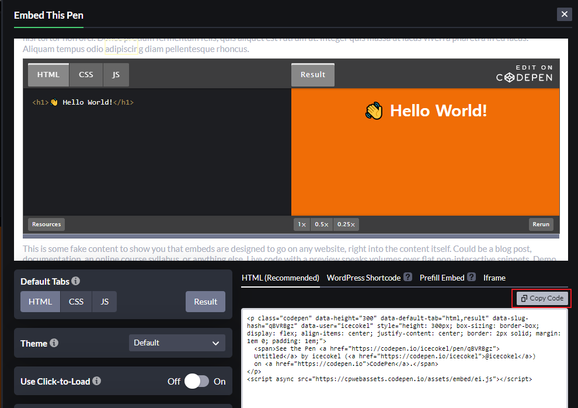The width and height of the screenshot is (578, 408).
Task: Click the Use Click-to-Load info icon
Action: pyautogui.click(x=96, y=381)
